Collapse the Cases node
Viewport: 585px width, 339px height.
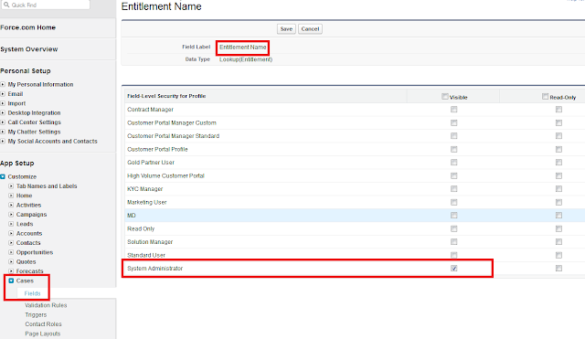click(x=11, y=281)
